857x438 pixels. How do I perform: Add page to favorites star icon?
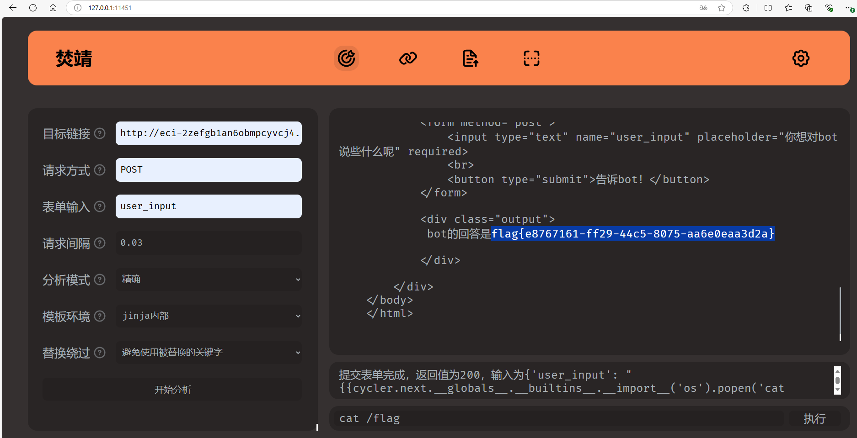pyautogui.click(x=722, y=8)
